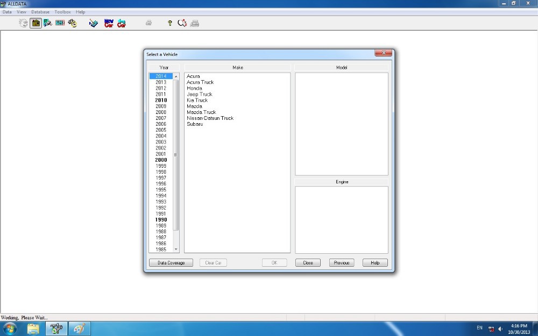Click the briefcase toolbar icon
Image resolution: width=538 pixels, height=336 pixels.
pos(36,23)
